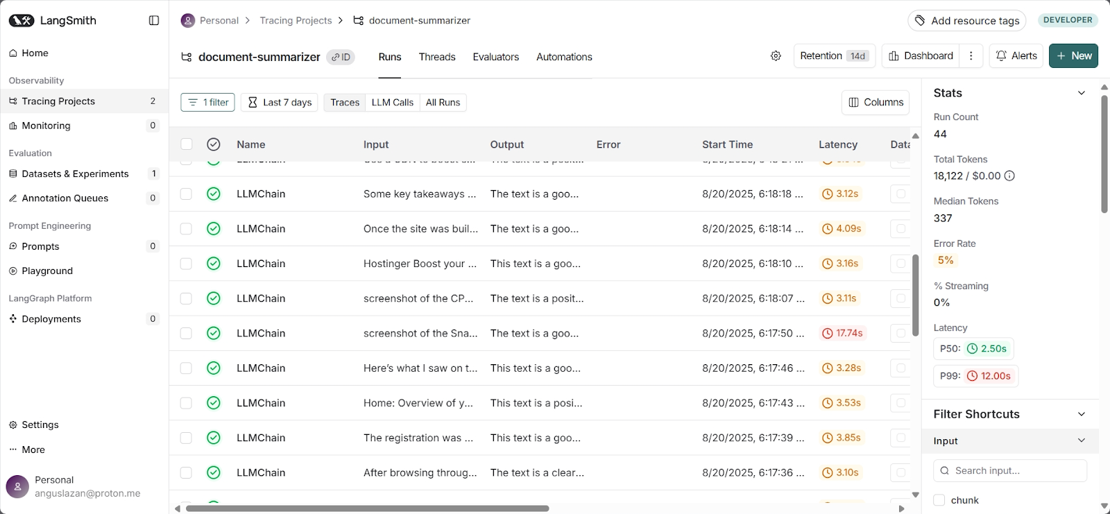The image size is (1110, 514).
Task: Click the select-all status circle icon in header
Action: pyautogui.click(x=214, y=144)
